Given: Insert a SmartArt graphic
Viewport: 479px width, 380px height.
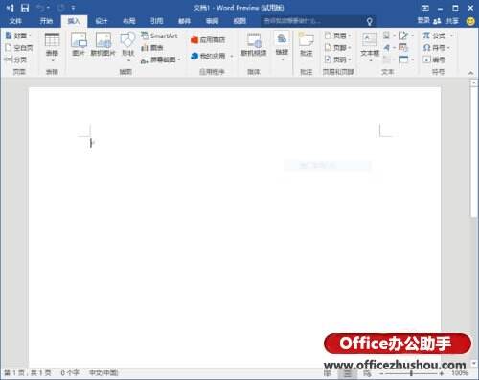Looking at the screenshot, I should [x=159, y=36].
